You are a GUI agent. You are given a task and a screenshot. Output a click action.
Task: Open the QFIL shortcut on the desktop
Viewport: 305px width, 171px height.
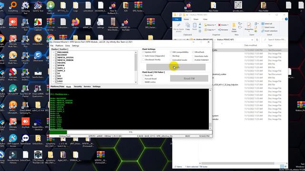tap(51, 8)
